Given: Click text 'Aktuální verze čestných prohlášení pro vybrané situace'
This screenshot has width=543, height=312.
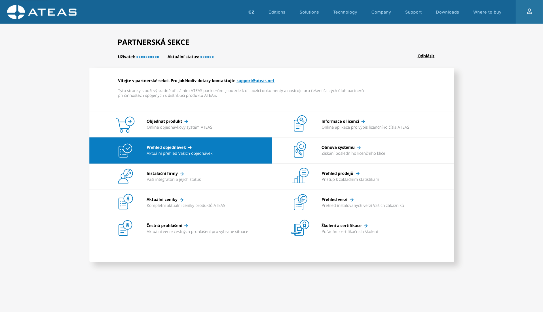Looking at the screenshot, I should 197,232.
